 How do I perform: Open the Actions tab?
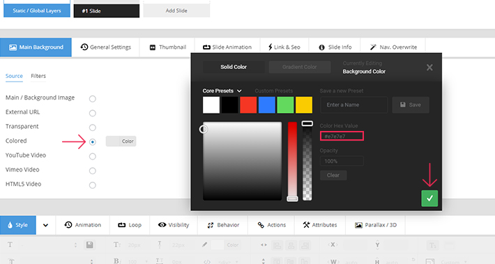click(271, 225)
